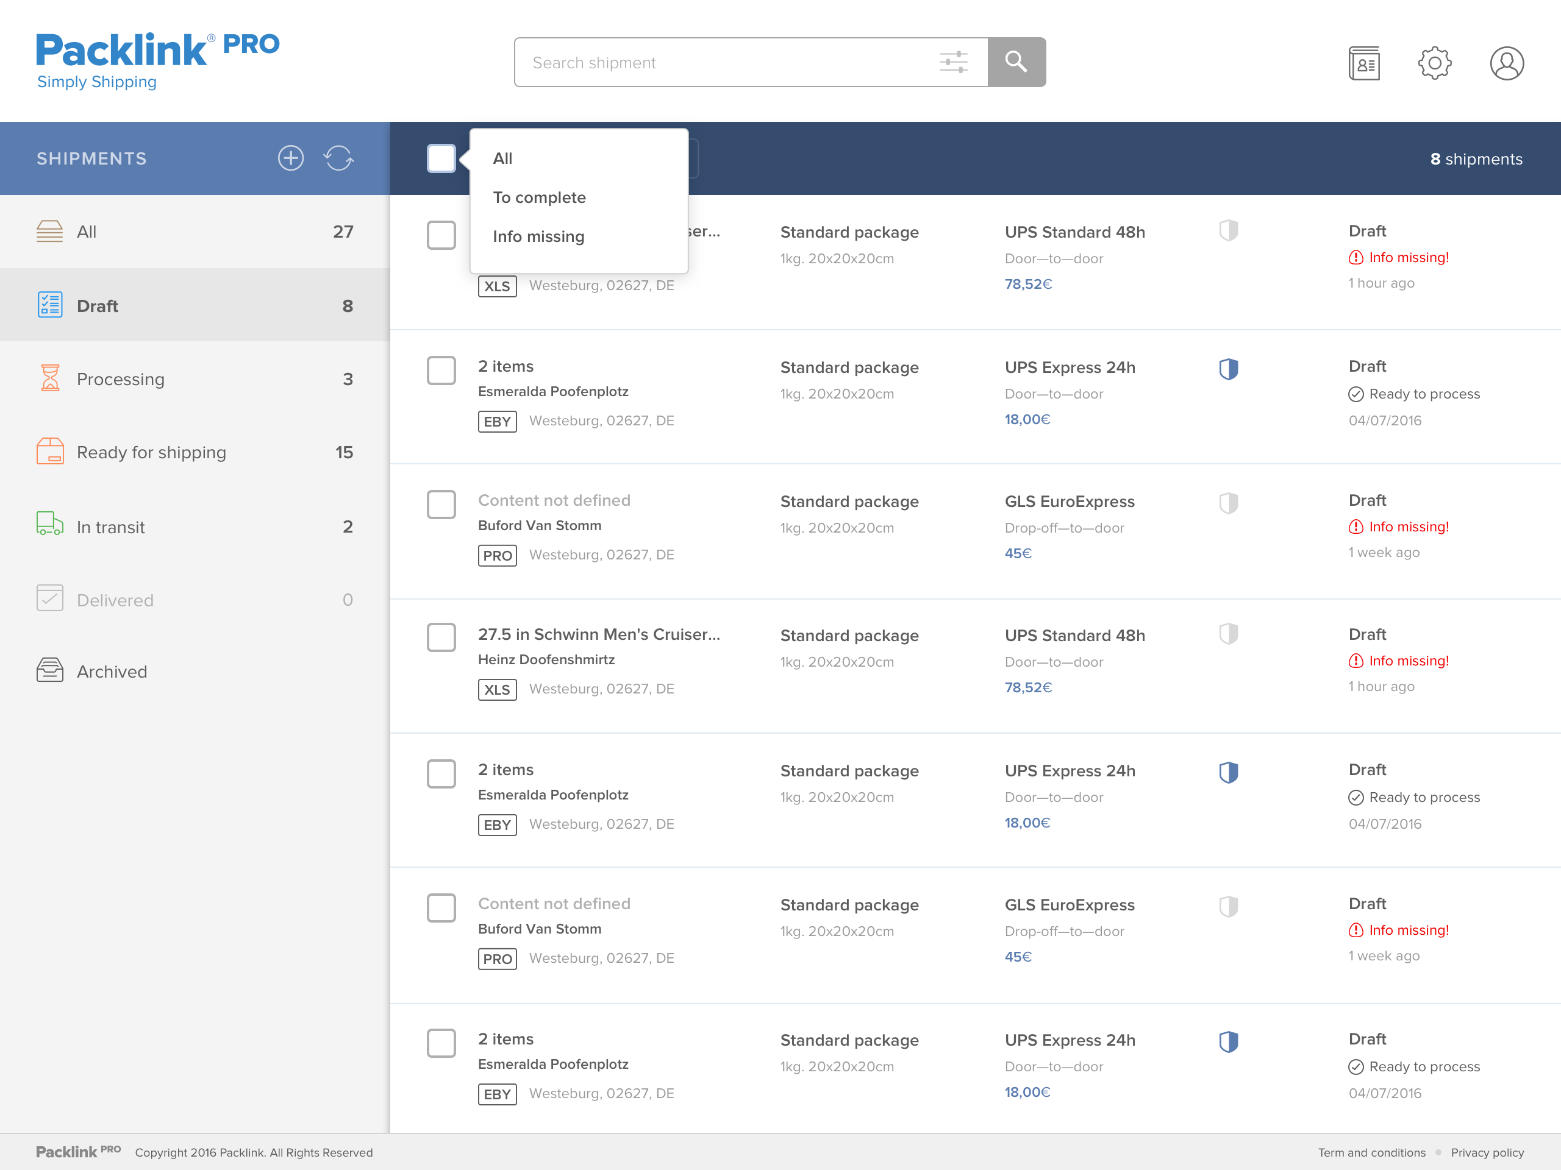The width and height of the screenshot is (1561, 1170).
Task: Click the Search shipment input field
Action: tap(727, 63)
